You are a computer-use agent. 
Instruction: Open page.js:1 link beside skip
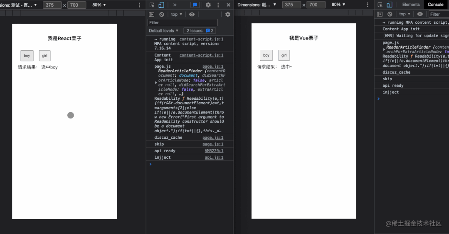[213, 144]
